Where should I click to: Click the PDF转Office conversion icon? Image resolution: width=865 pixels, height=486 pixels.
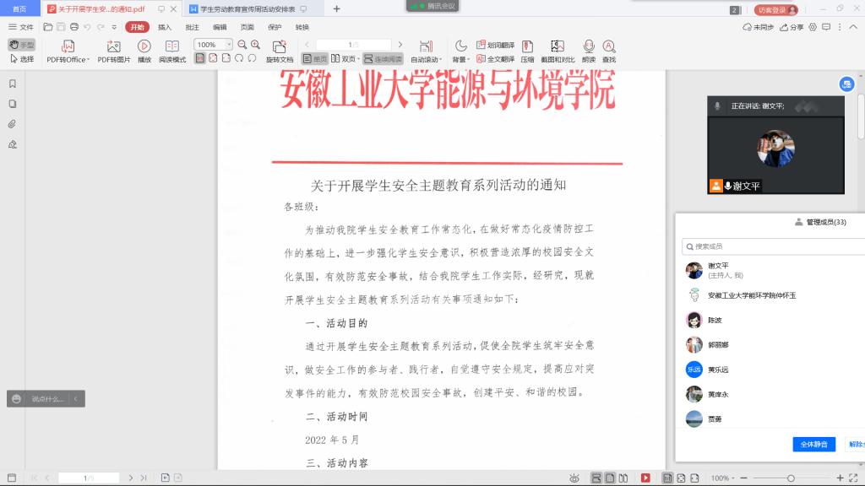(68, 47)
